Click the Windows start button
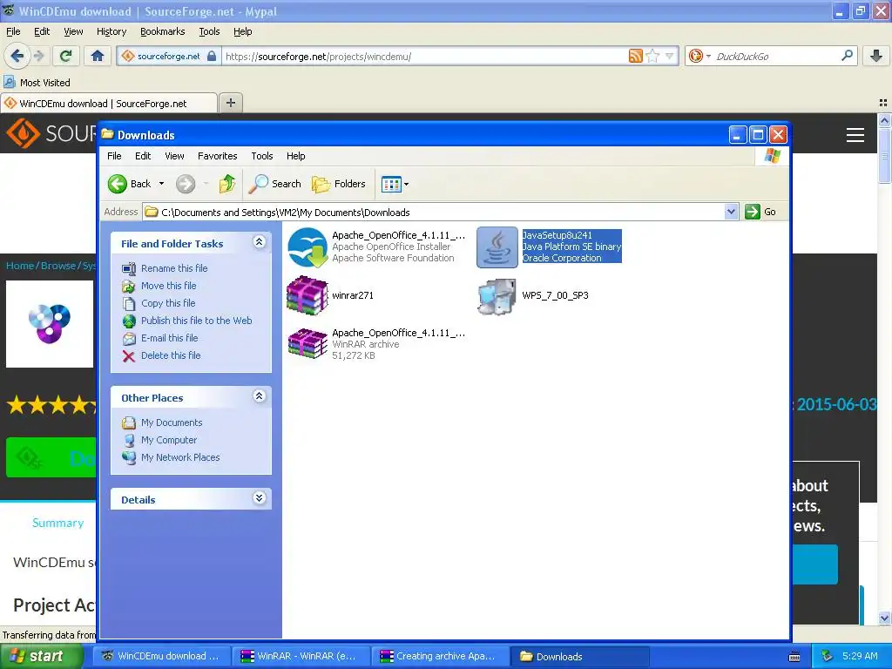Screen dimensions: 892x669 (41, 656)
